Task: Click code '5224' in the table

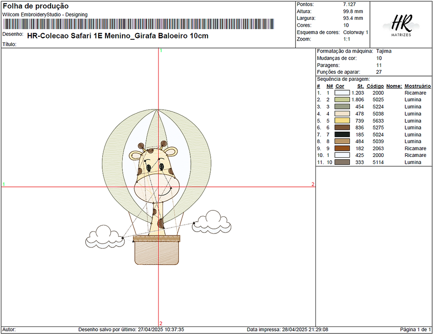Action: (x=378, y=107)
